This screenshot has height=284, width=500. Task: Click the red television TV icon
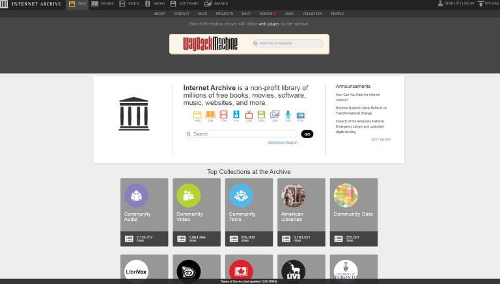(x=249, y=115)
